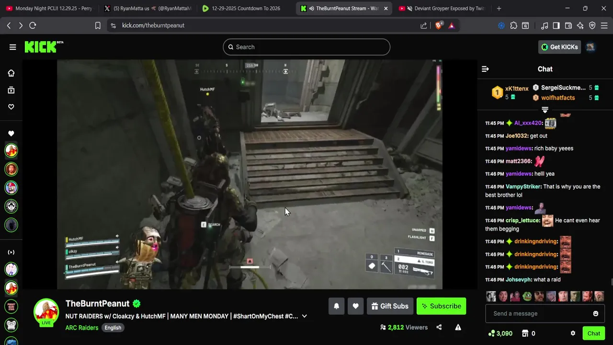Expand the stream title chevron
The height and width of the screenshot is (345, 613).
(304, 316)
